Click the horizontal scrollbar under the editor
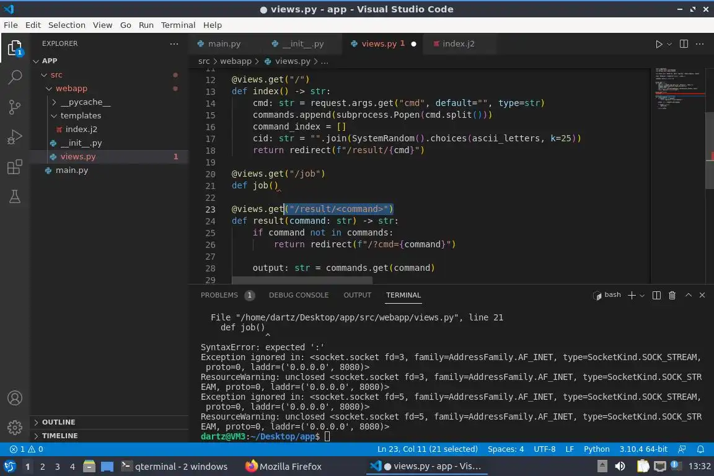 click(302, 281)
